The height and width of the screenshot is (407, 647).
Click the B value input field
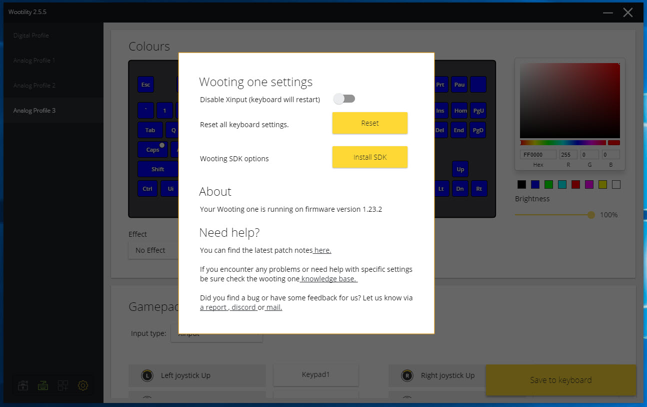pyautogui.click(x=610, y=155)
